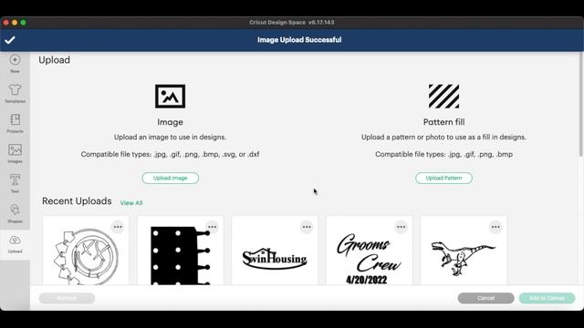Viewport: 584px width, 328px height.
Task: Click the Cancel button
Action: tap(486, 298)
